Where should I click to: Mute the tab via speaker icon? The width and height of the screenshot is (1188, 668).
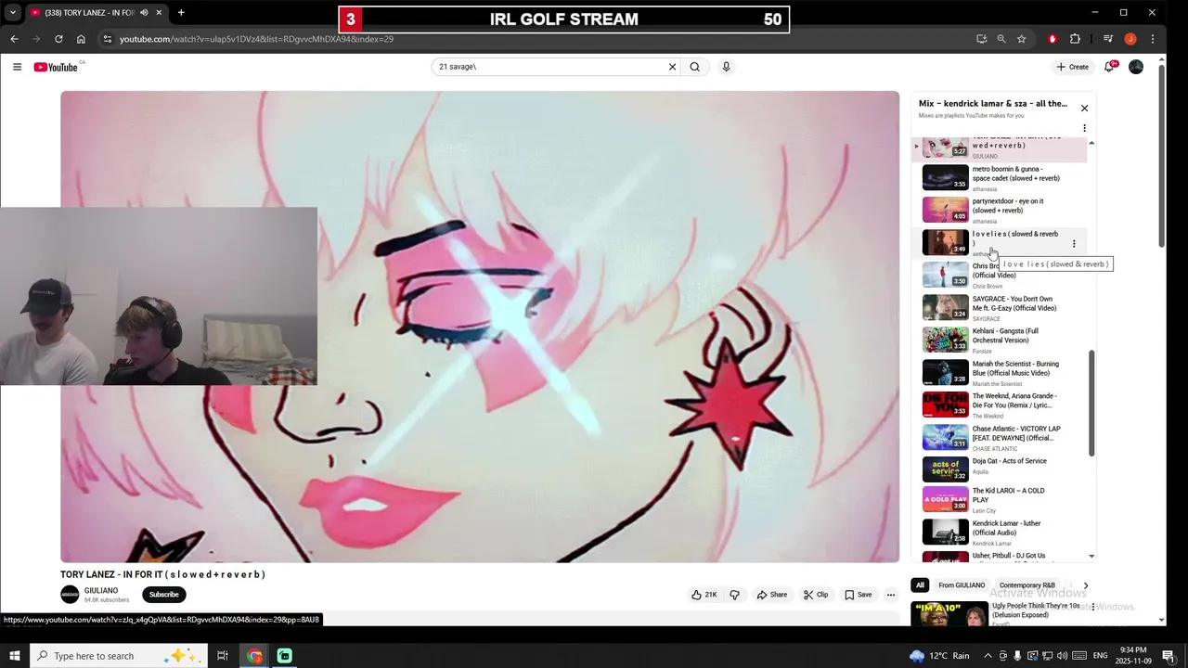(x=144, y=13)
